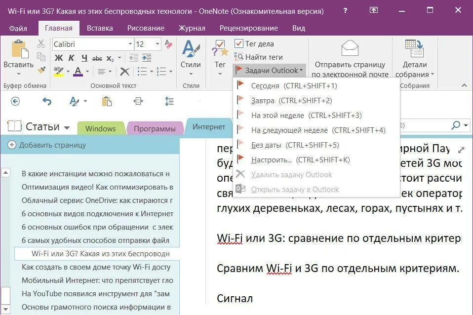Undo the last action with the arrow icon
The height and width of the screenshot is (315, 473).
coord(47,101)
